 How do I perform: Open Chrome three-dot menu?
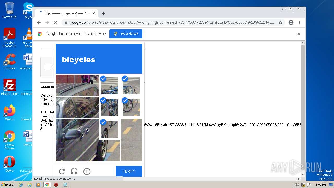tap(299, 22)
